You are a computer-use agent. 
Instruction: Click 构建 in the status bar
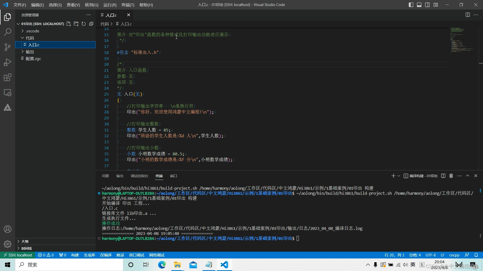point(75,255)
